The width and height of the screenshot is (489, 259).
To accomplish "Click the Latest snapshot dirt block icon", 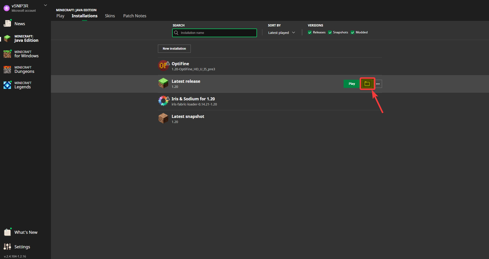I will click(x=163, y=118).
